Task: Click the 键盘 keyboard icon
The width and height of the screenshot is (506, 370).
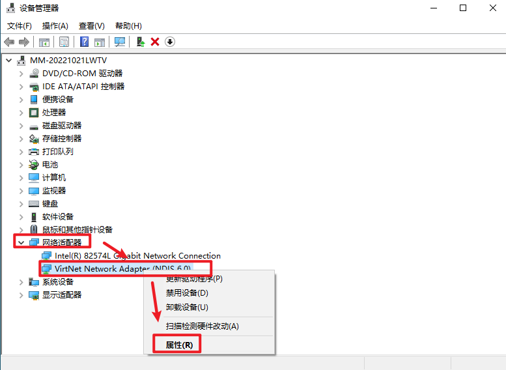Action: (x=34, y=204)
